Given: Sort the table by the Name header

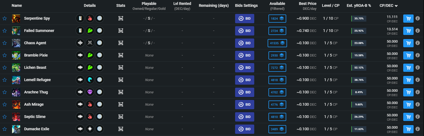Looking at the screenshot, I should [17, 5].
